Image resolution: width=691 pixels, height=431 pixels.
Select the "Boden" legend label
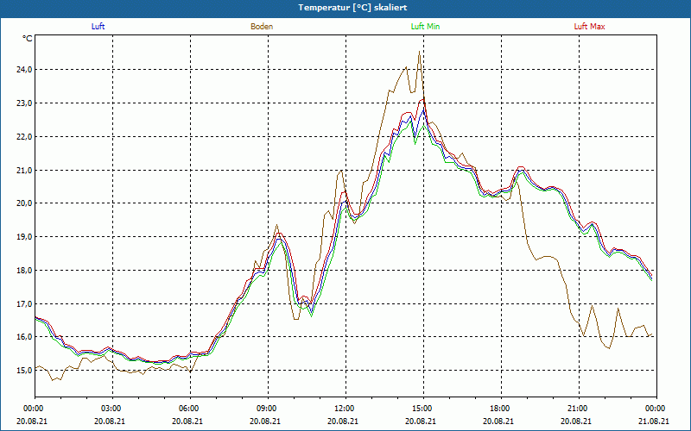tap(262, 27)
